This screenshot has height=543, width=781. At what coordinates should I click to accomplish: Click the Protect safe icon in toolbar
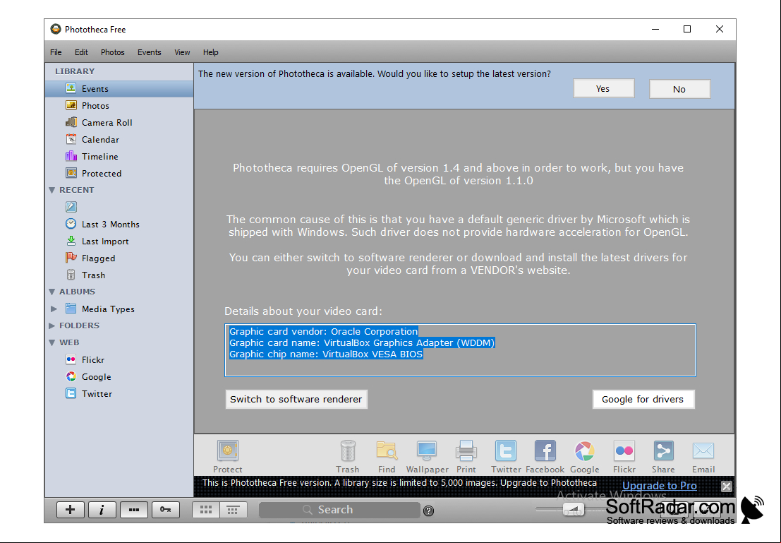228,456
